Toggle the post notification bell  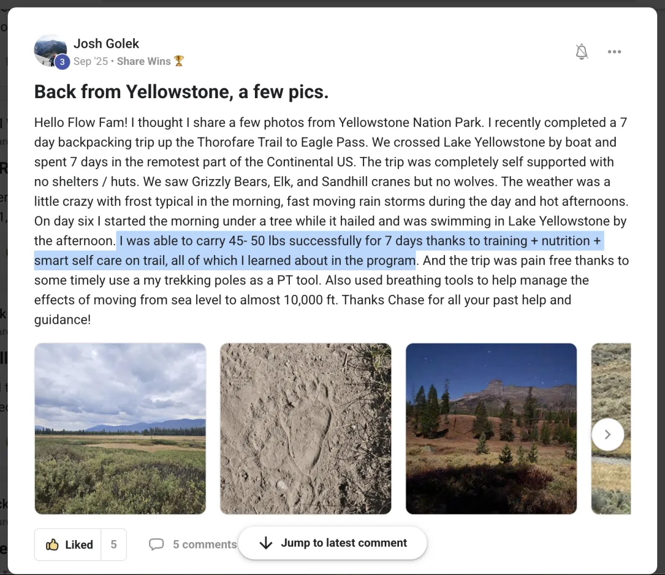581,52
